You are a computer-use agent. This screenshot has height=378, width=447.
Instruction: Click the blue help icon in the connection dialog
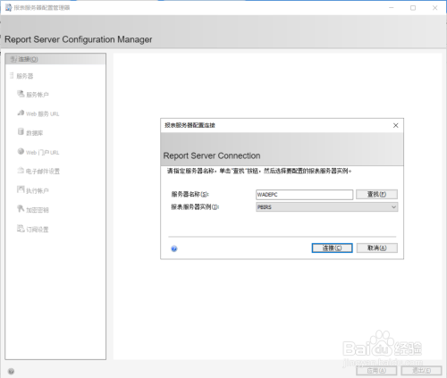174,248
